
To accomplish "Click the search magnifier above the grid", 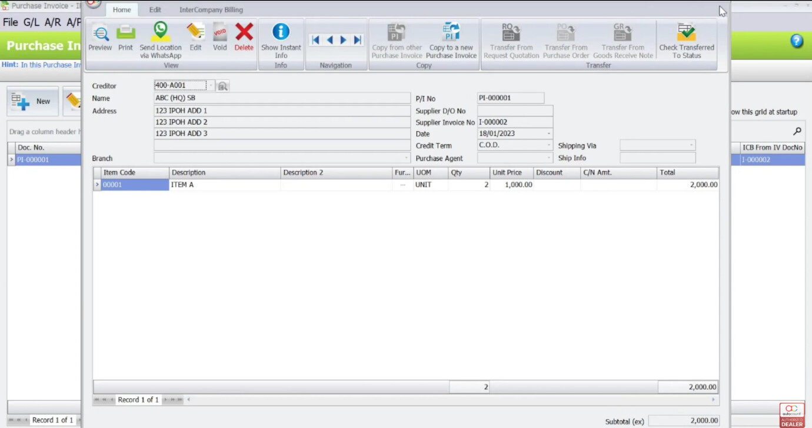I will 797,131.
